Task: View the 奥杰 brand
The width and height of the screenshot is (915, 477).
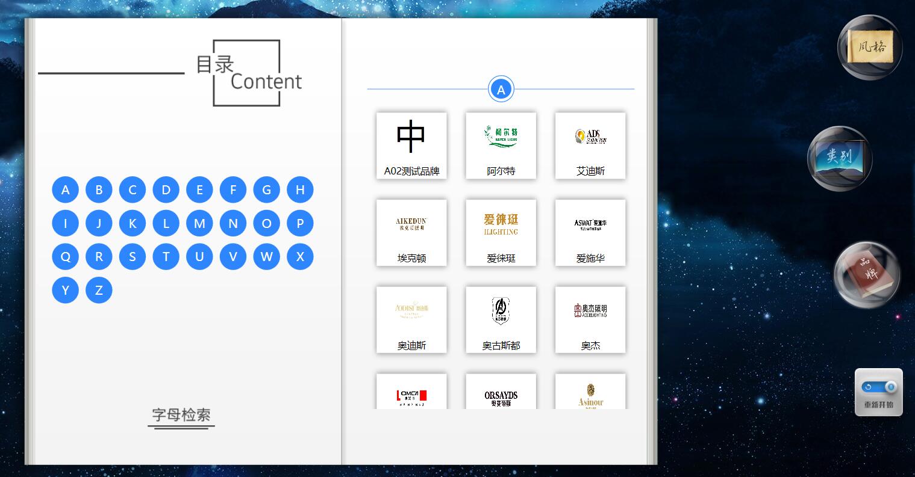Action: coord(590,320)
